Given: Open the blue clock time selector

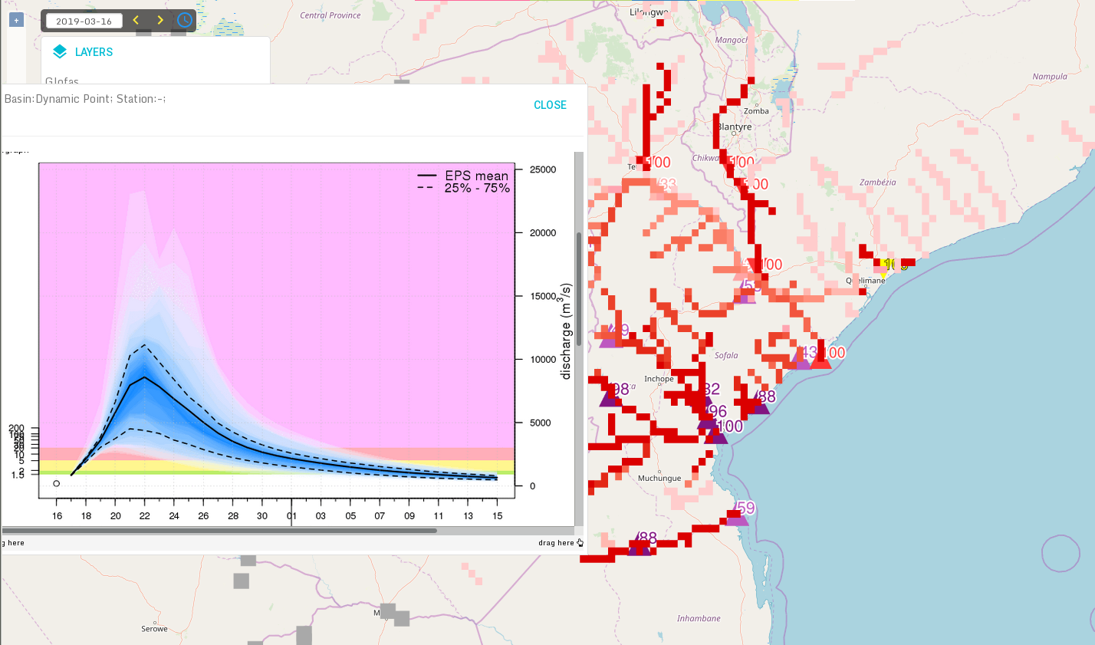Looking at the screenshot, I should click(184, 20).
